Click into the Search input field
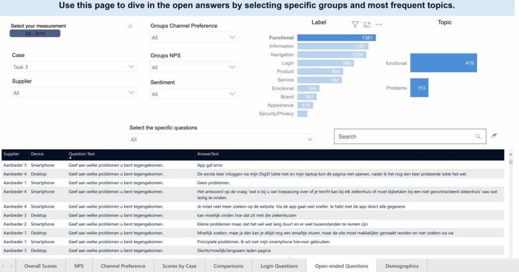Viewport: 519px width, 272px height. [405, 136]
